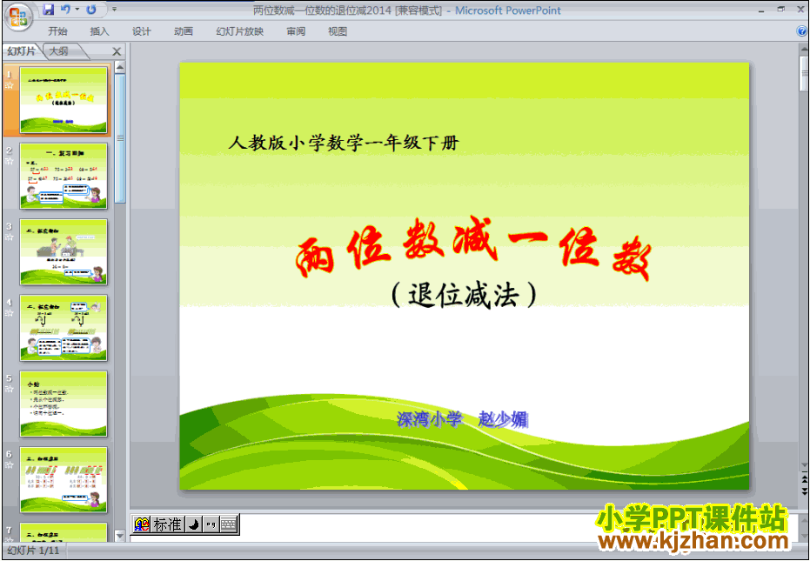
Task: Select slide 2 thumbnail 复习旧知
Action: point(64,176)
